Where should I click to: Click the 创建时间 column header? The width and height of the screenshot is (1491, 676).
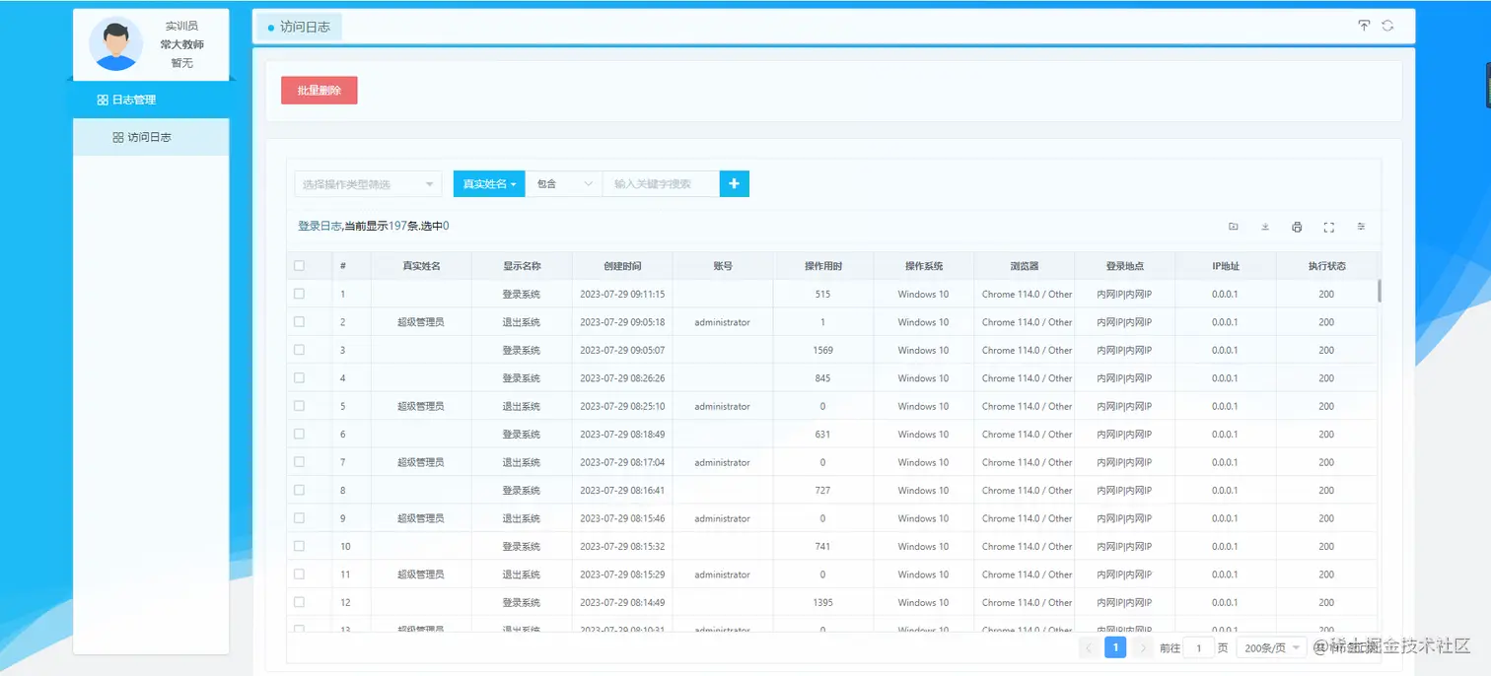point(622,266)
